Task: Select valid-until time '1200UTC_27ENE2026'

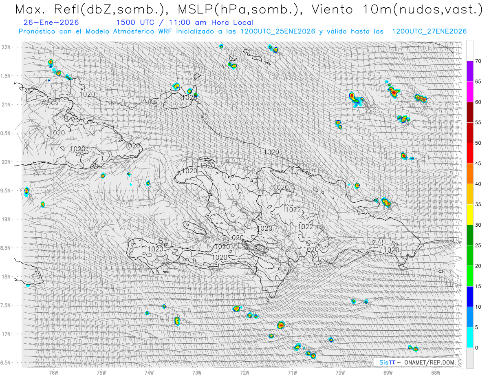Action: tap(429, 31)
